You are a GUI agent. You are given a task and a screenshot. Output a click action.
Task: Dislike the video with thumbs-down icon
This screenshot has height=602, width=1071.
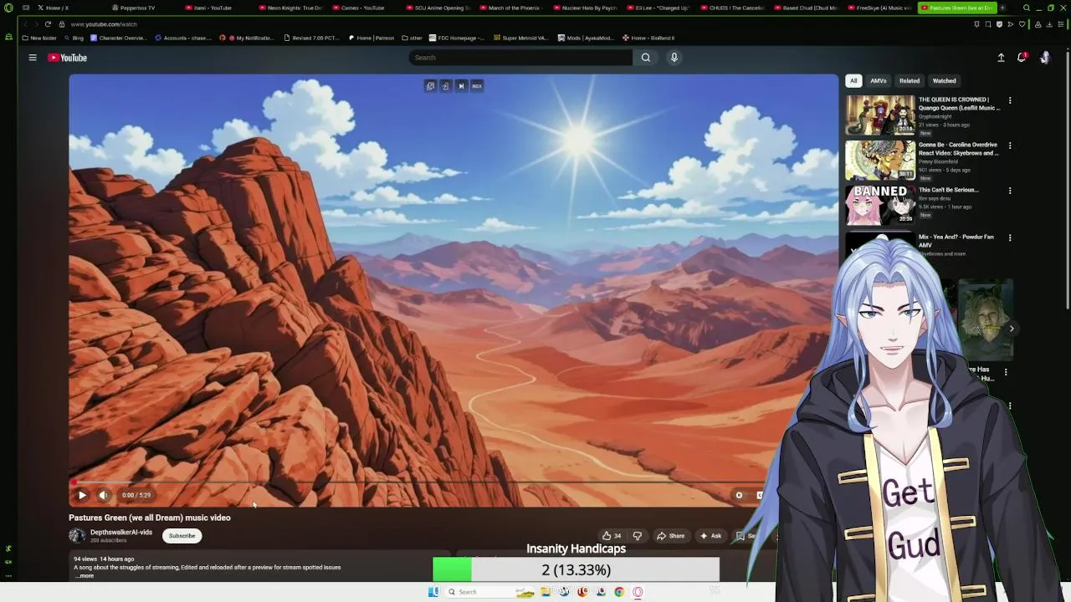638,536
